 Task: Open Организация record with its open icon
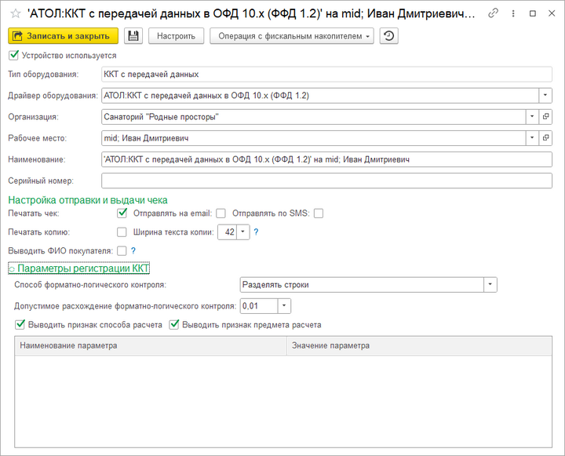click(x=545, y=117)
